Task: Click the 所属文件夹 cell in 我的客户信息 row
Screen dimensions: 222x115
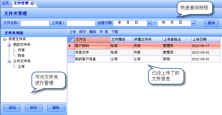Action: (x=148, y=59)
